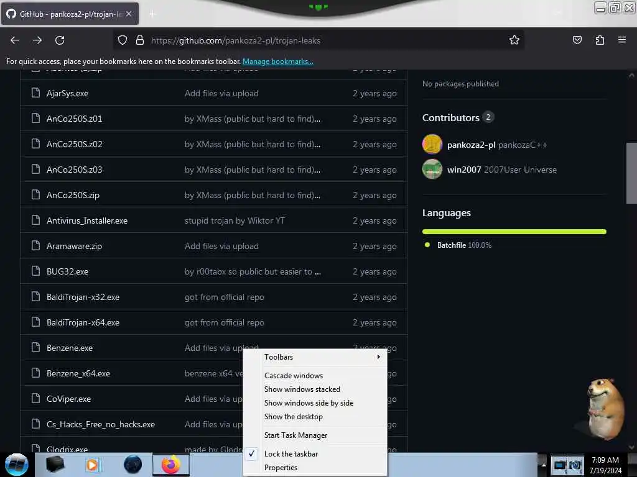Open the Benzene.exe file

[x=70, y=348]
